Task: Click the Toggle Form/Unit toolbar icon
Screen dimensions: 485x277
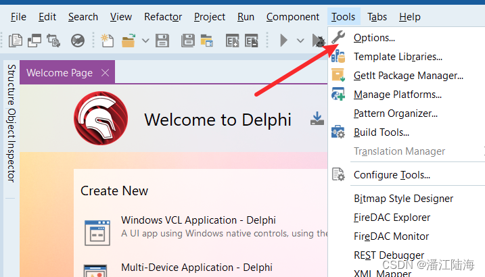Action: click(53, 41)
